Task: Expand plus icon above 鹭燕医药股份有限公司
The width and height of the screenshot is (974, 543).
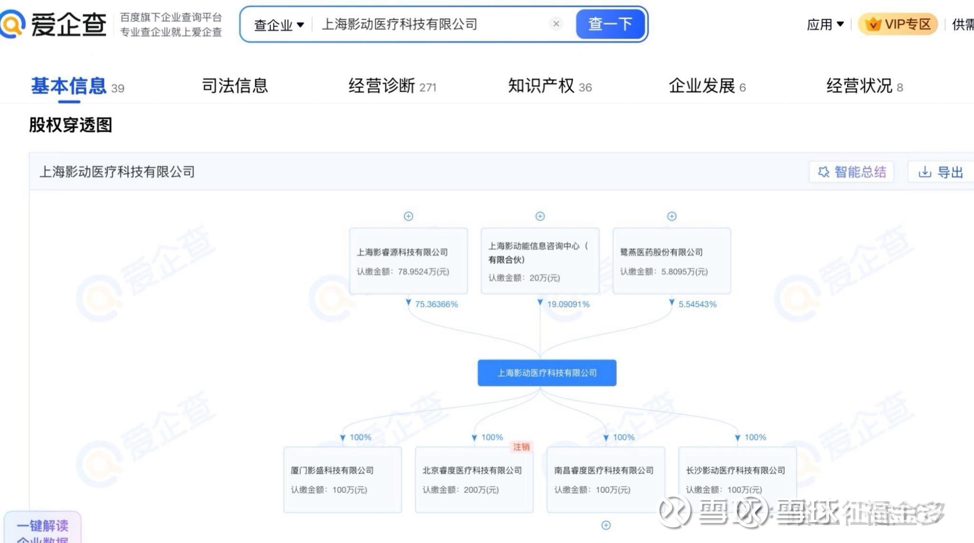Action: click(672, 216)
